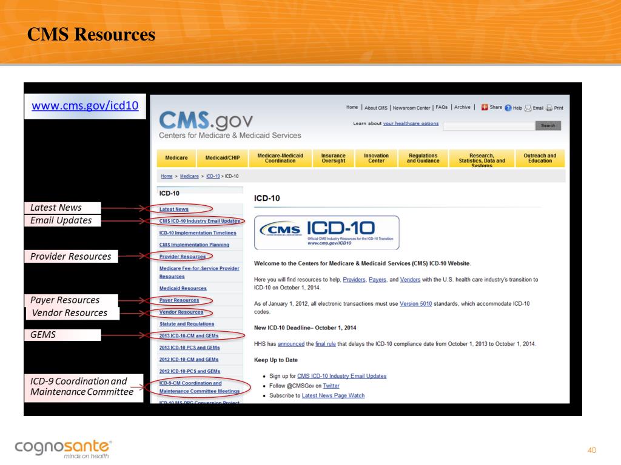Click the Search button
The image size is (621, 465).
548,126
